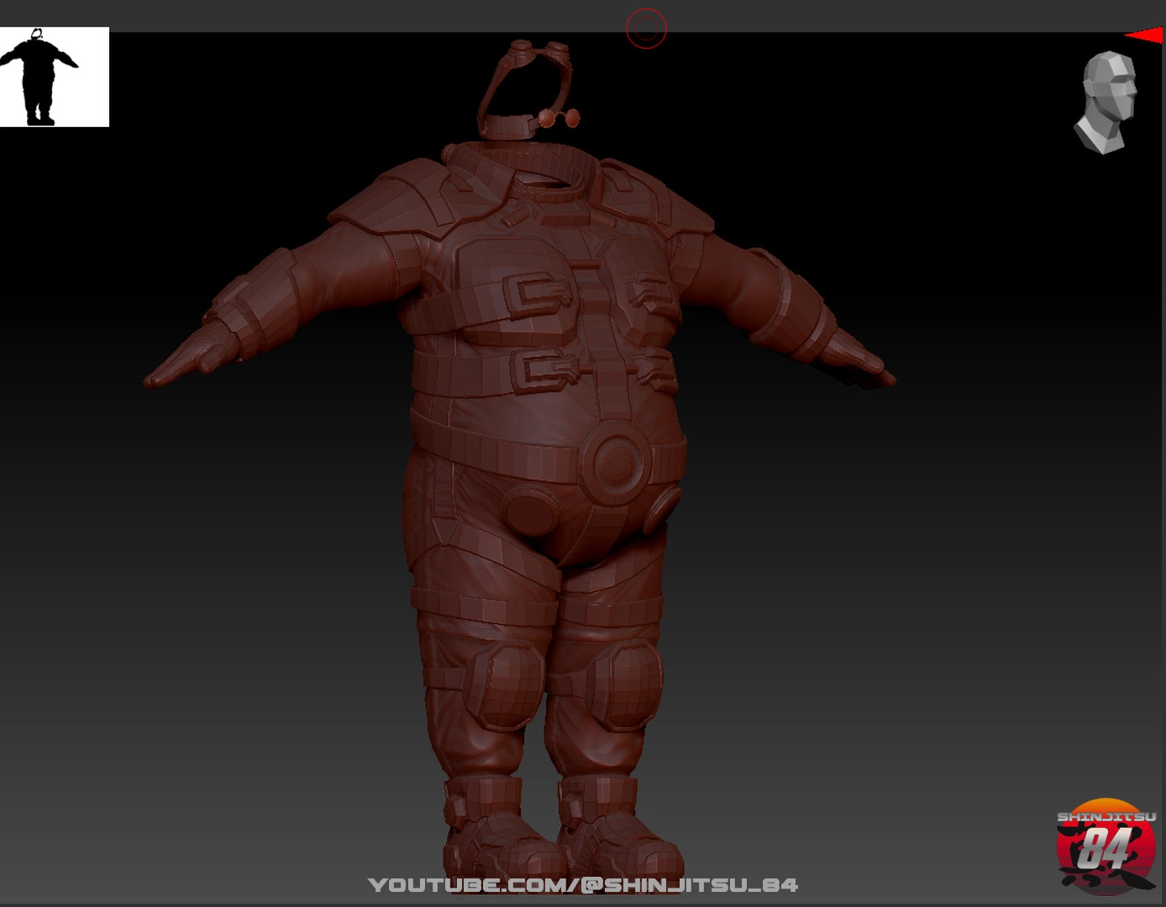Click the black silhouette thumbnail preview

coord(54,77)
